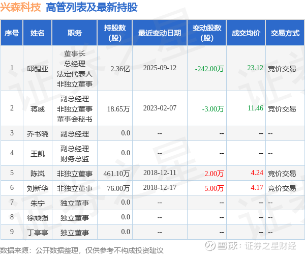Click 法定代表人 in 邱醒亚's positions
This screenshot has width=305, height=255.
point(75,74)
